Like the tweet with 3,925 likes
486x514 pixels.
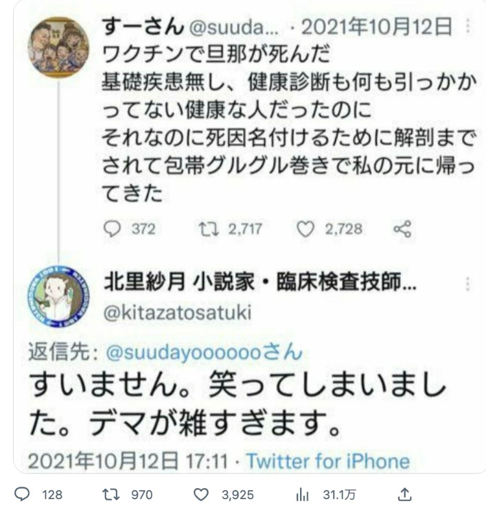[x=201, y=495]
